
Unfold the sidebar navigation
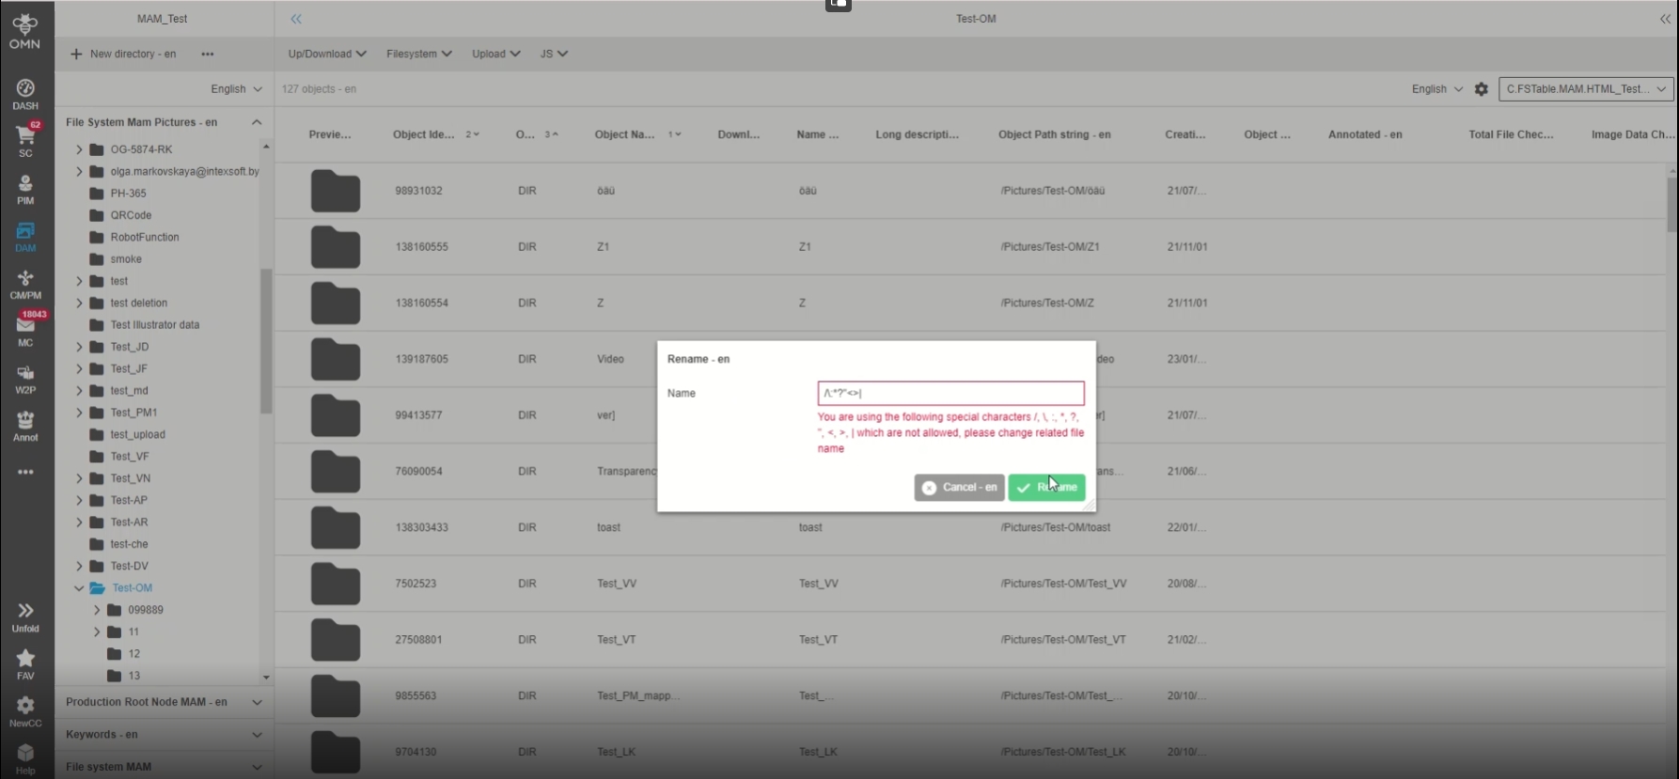25,616
